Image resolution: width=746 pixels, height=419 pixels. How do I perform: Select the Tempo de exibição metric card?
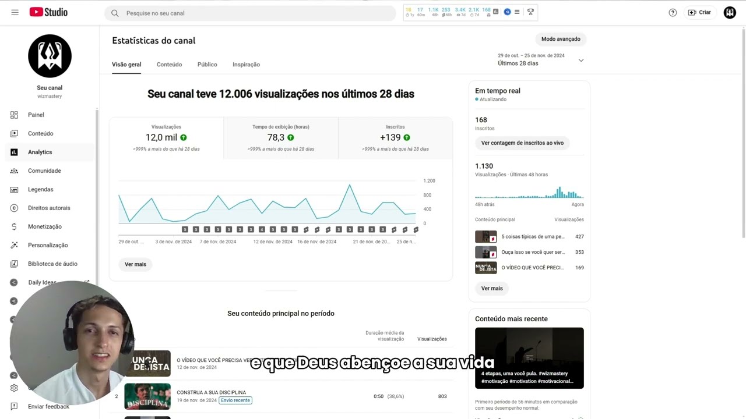pyautogui.click(x=281, y=138)
